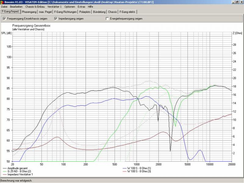
Task: View the Polarplots tab
Action: 85,12
